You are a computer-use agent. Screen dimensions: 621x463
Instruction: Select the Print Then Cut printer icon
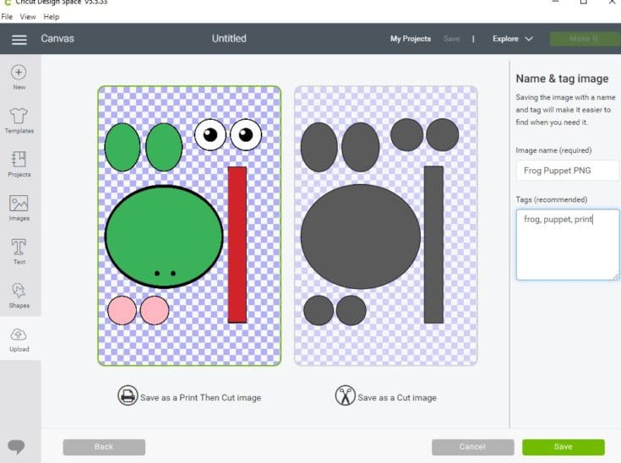[x=128, y=395]
